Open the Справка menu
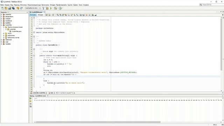This screenshot has width=224, height=126. 86,5
